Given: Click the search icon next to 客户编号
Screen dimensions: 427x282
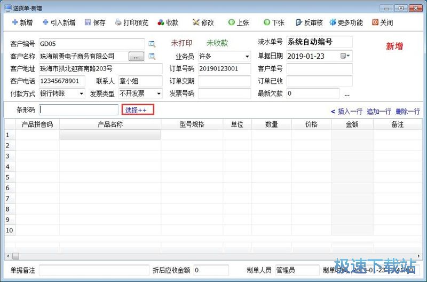Looking at the screenshot, I should tap(152, 44).
